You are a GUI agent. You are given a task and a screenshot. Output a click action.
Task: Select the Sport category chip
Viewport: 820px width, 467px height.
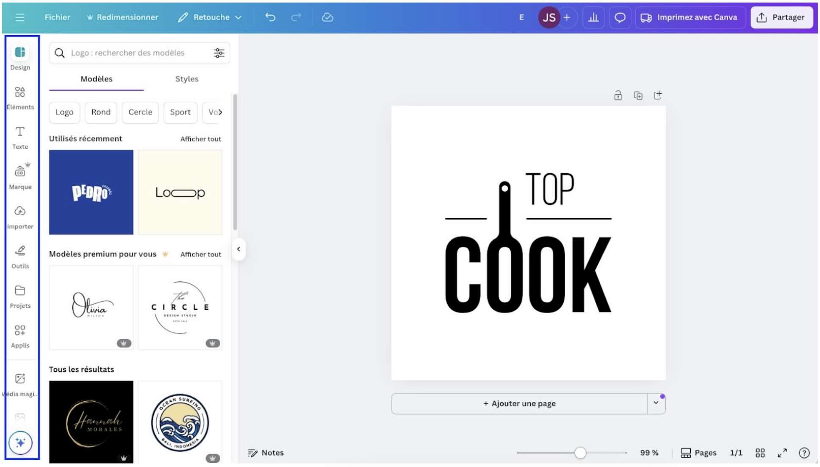point(180,112)
